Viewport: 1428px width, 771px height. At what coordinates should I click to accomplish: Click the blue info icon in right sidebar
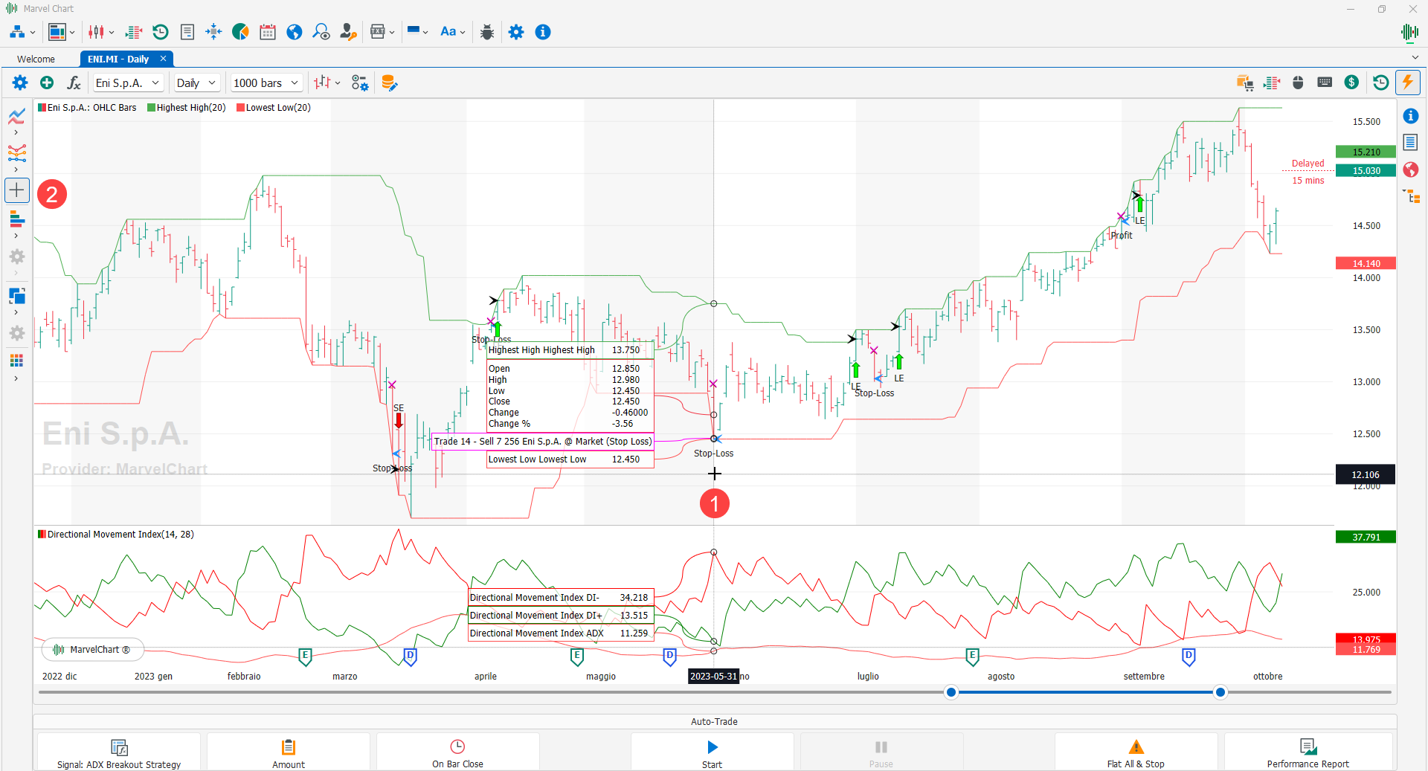coord(1410,116)
